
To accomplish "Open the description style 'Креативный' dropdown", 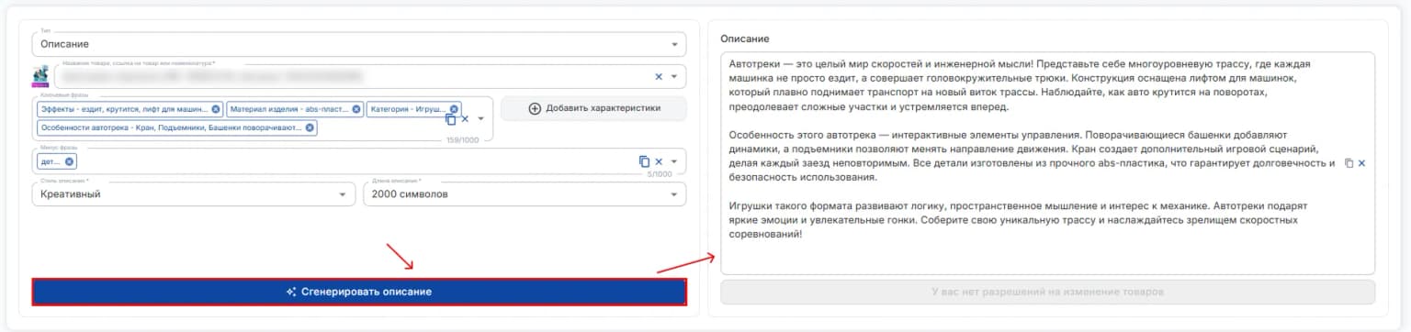I will pos(194,194).
